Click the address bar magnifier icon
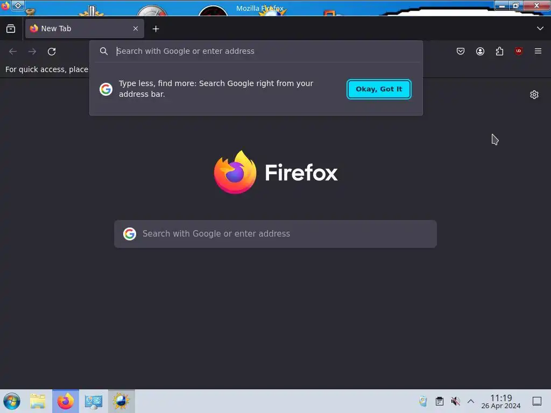Viewport: 551px width, 413px height. [x=104, y=51]
